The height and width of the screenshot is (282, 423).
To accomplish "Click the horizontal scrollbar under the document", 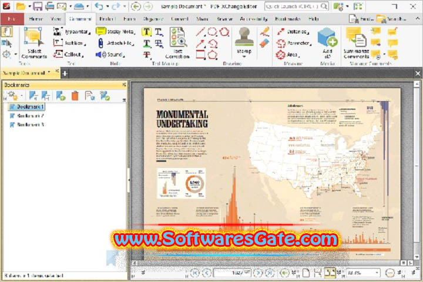I will (x=266, y=263).
